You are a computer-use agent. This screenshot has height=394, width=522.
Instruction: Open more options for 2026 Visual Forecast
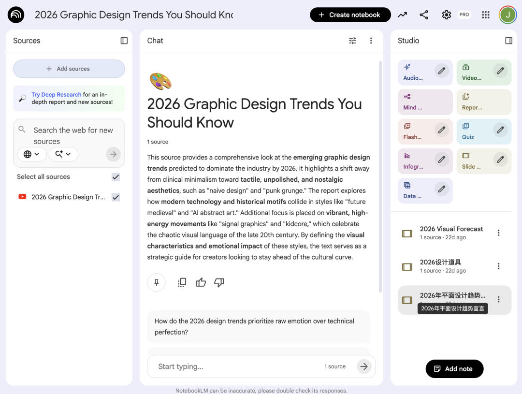point(499,233)
